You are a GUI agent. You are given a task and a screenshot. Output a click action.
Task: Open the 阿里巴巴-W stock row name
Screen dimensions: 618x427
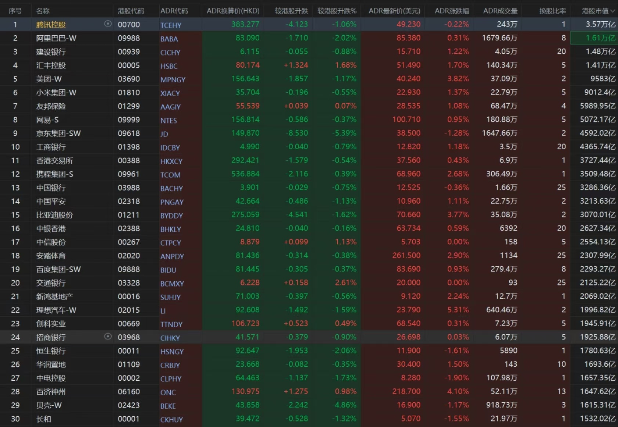click(56, 38)
